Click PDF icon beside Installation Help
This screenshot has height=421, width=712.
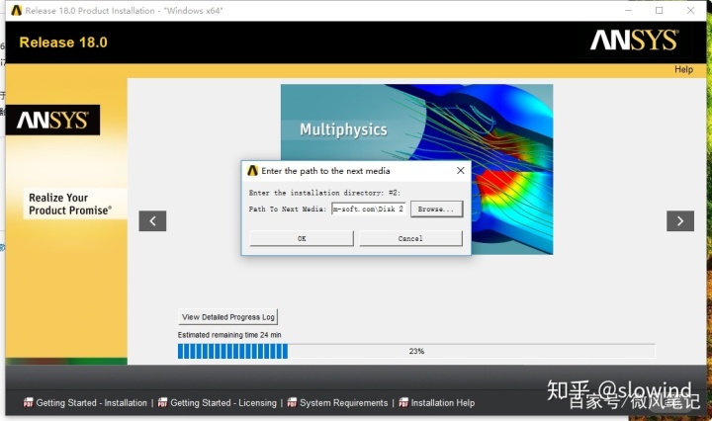point(403,402)
